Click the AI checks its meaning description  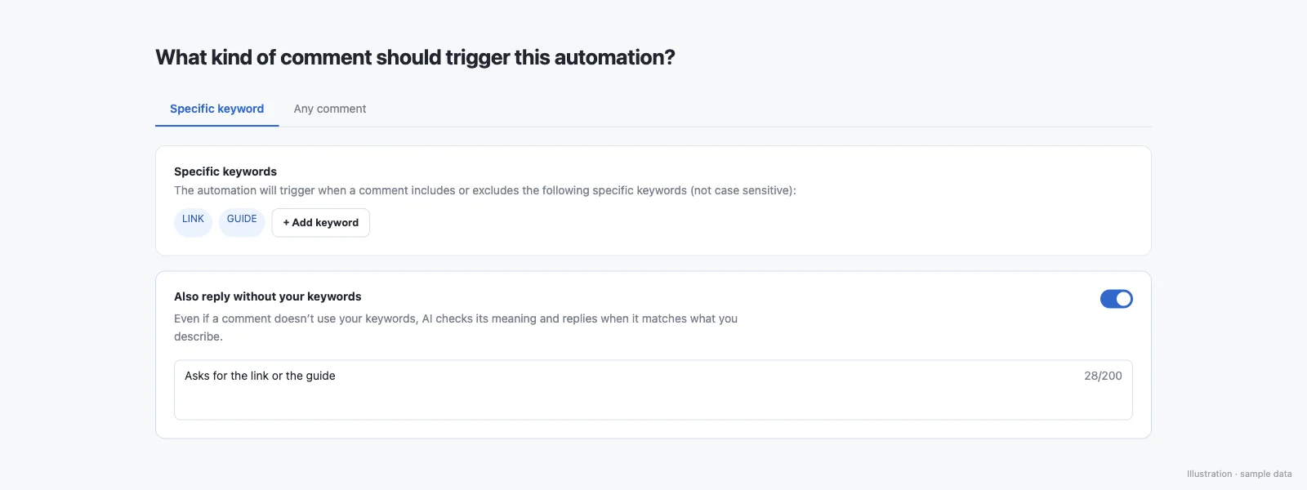pos(456,327)
